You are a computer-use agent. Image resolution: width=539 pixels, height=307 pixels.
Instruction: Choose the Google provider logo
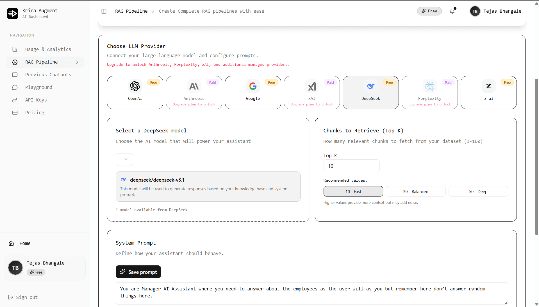(253, 86)
